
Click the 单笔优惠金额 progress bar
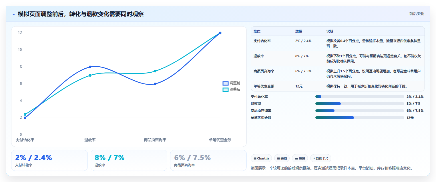tap(360, 118)
